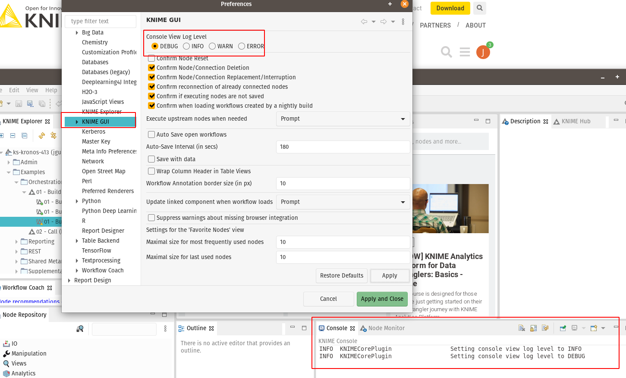Expand Table Backend preference category
Image resolution: width=626 pixels, height=378 pixels.
[x=77, y=241]
